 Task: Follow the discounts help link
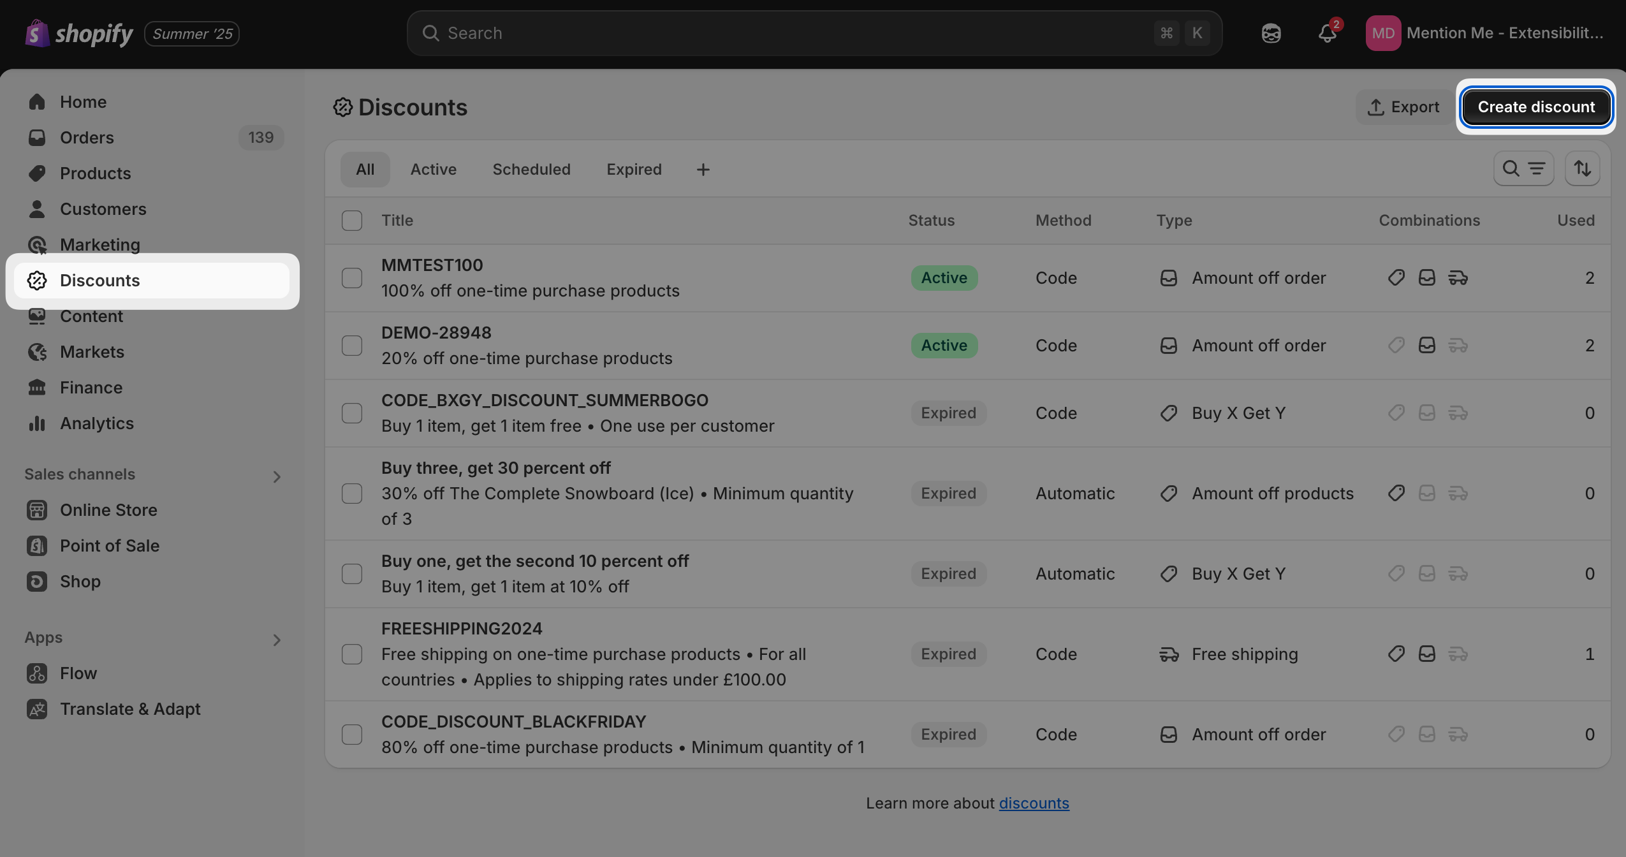(1034, 803)
